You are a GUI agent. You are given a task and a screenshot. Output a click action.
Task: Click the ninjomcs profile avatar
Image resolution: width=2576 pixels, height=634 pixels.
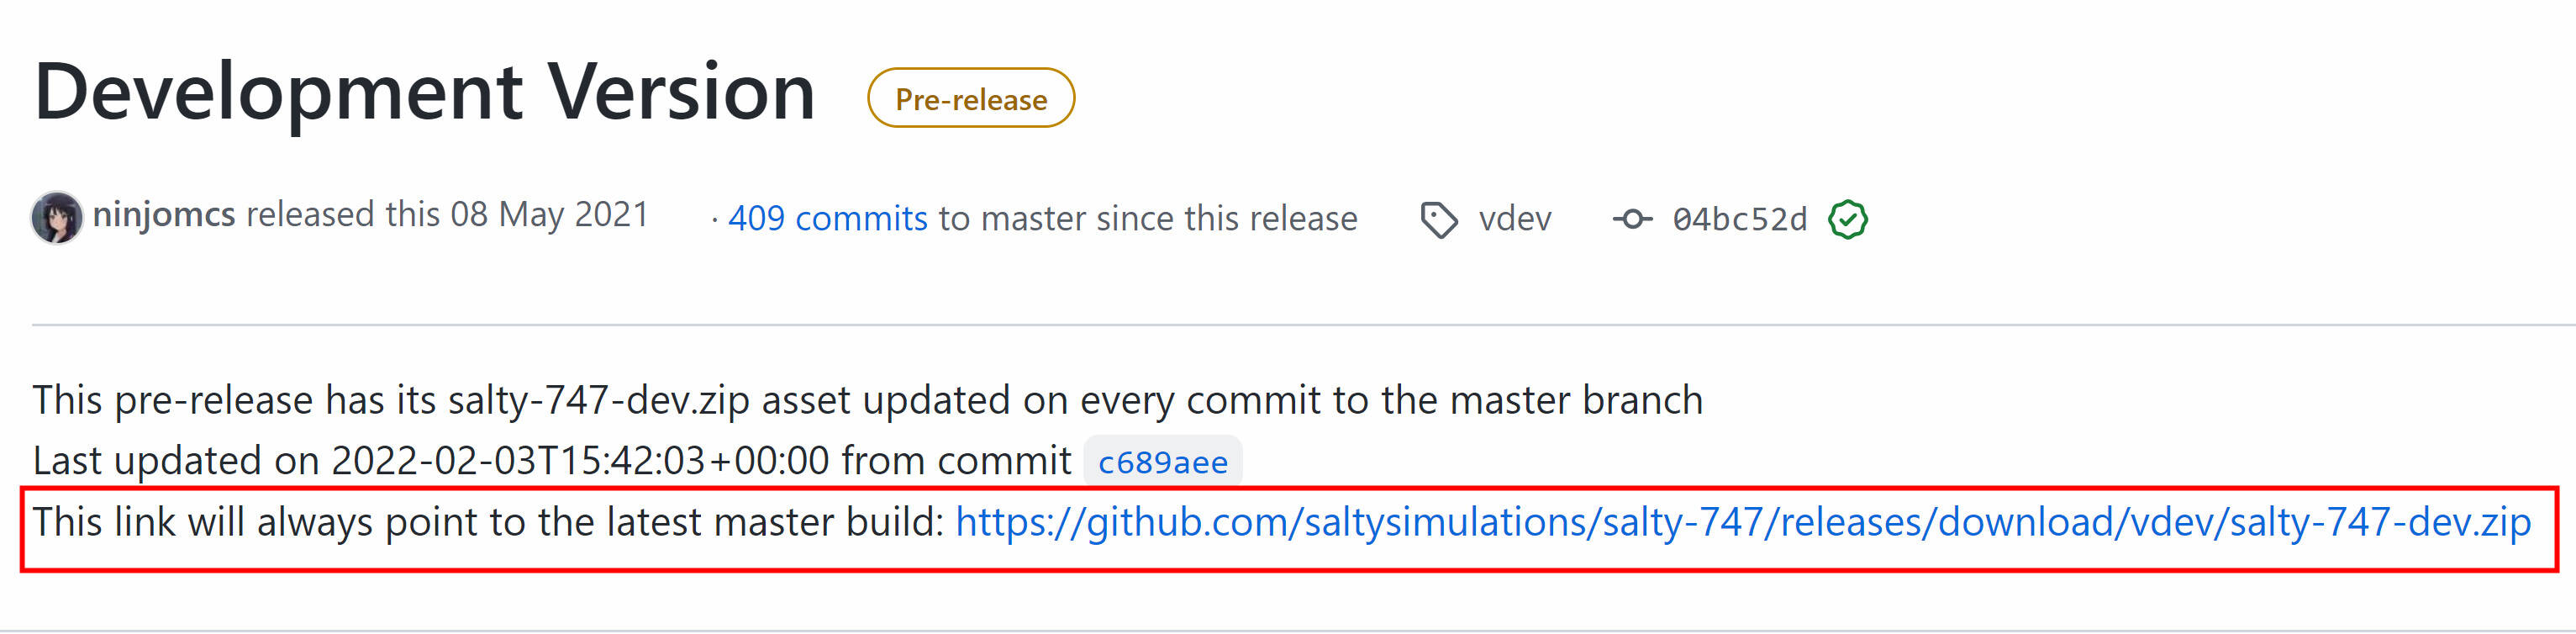[56, 217]
